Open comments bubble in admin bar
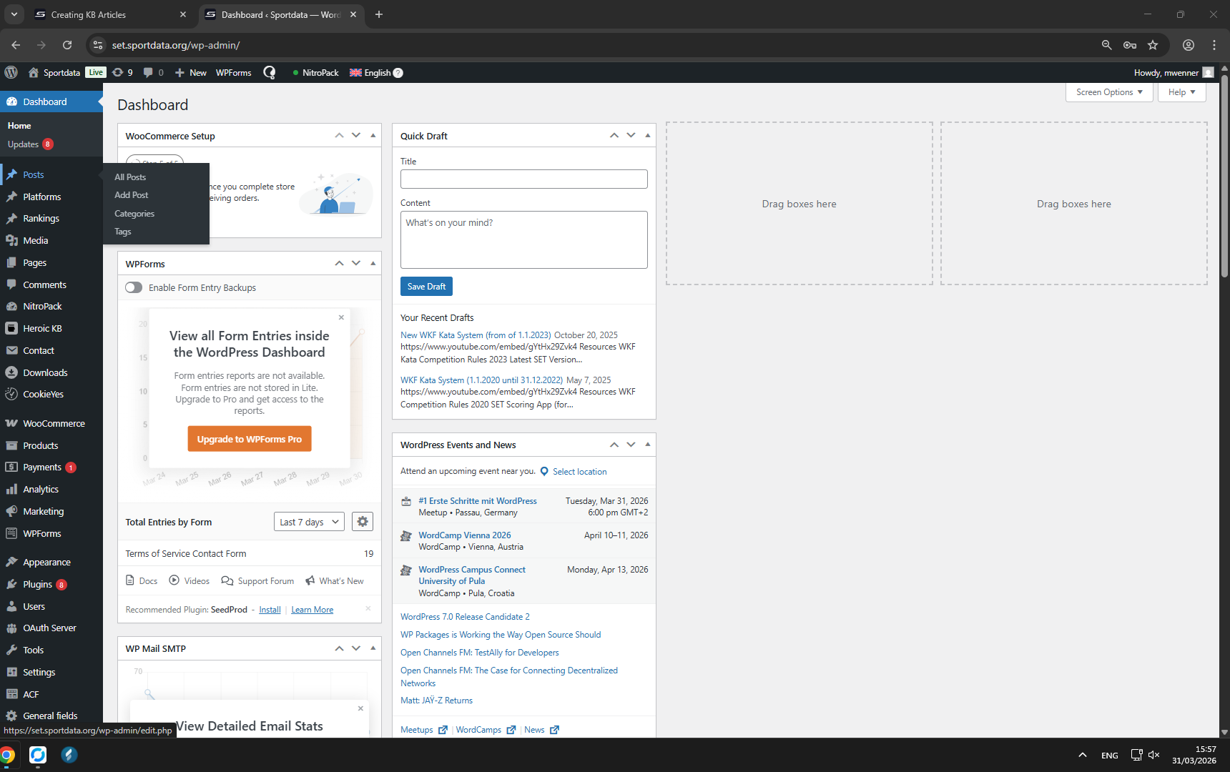Screen dimensions: 1230x772 153,72
